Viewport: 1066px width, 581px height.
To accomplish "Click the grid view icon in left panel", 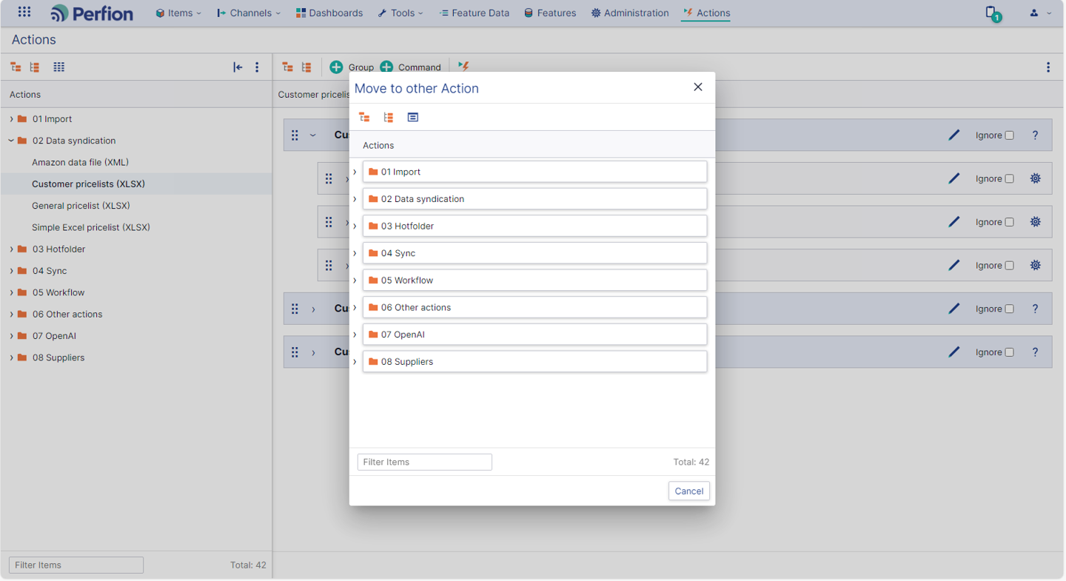I will pos(59,67).
